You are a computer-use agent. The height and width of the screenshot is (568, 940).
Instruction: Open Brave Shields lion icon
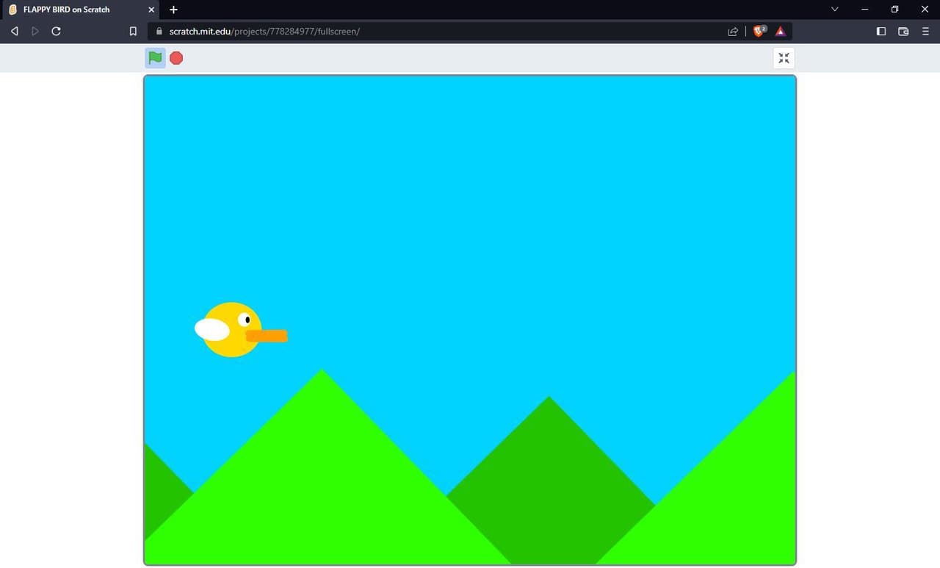759,31
